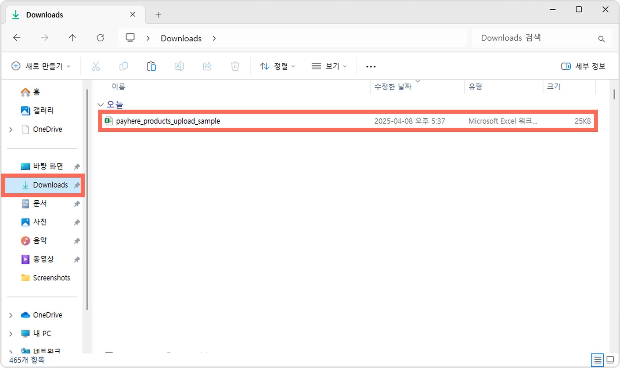
Task: Open the three-dot more options menu
Action: (x=371, y=67)
